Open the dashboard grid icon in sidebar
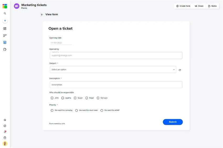This screenshot has height=148, width=223. pos(5,28)
